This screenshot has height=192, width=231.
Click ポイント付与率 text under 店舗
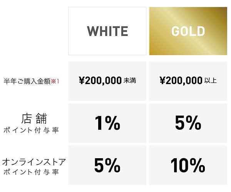point(31,130)
